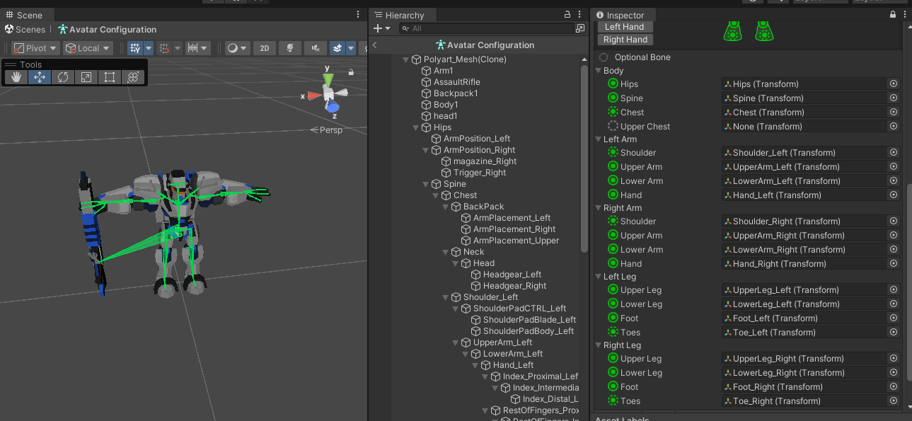
Task: Select the Move tool
Action: coord(40,77)
